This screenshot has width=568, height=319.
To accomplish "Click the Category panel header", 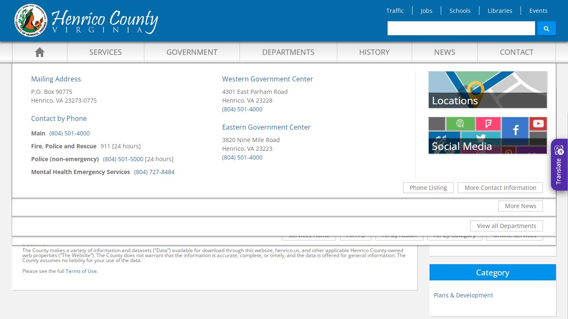I will coord(493,272).
